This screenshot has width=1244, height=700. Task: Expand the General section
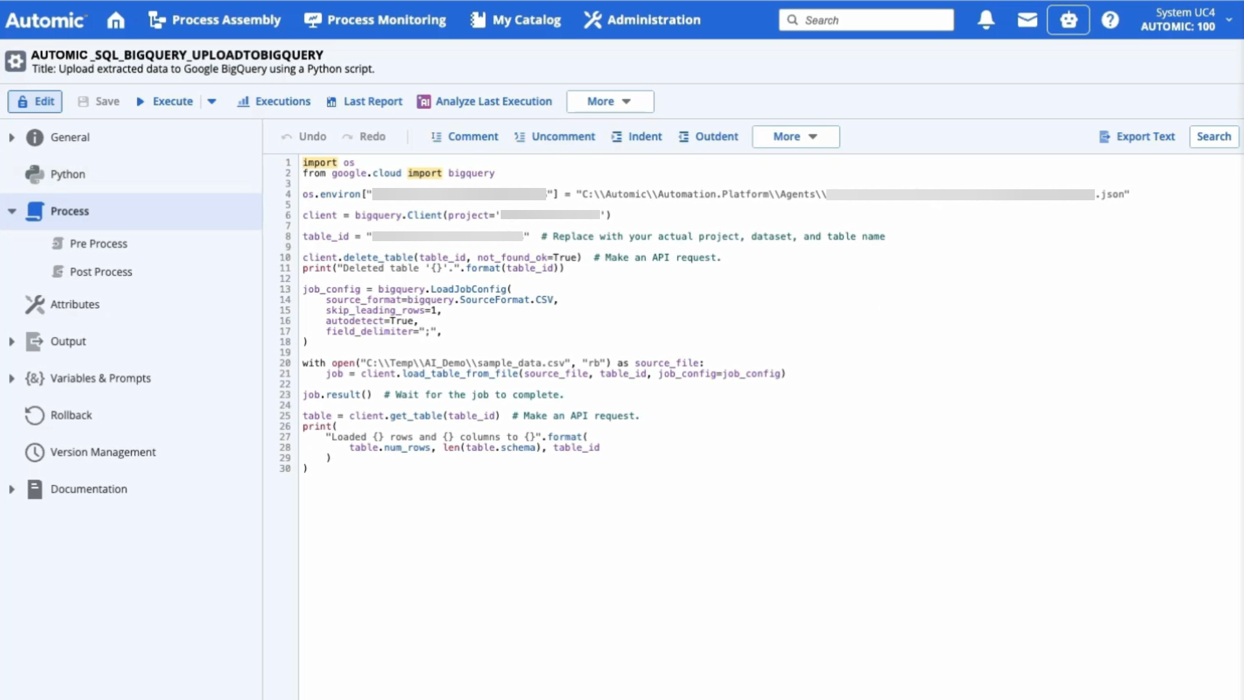12,137
